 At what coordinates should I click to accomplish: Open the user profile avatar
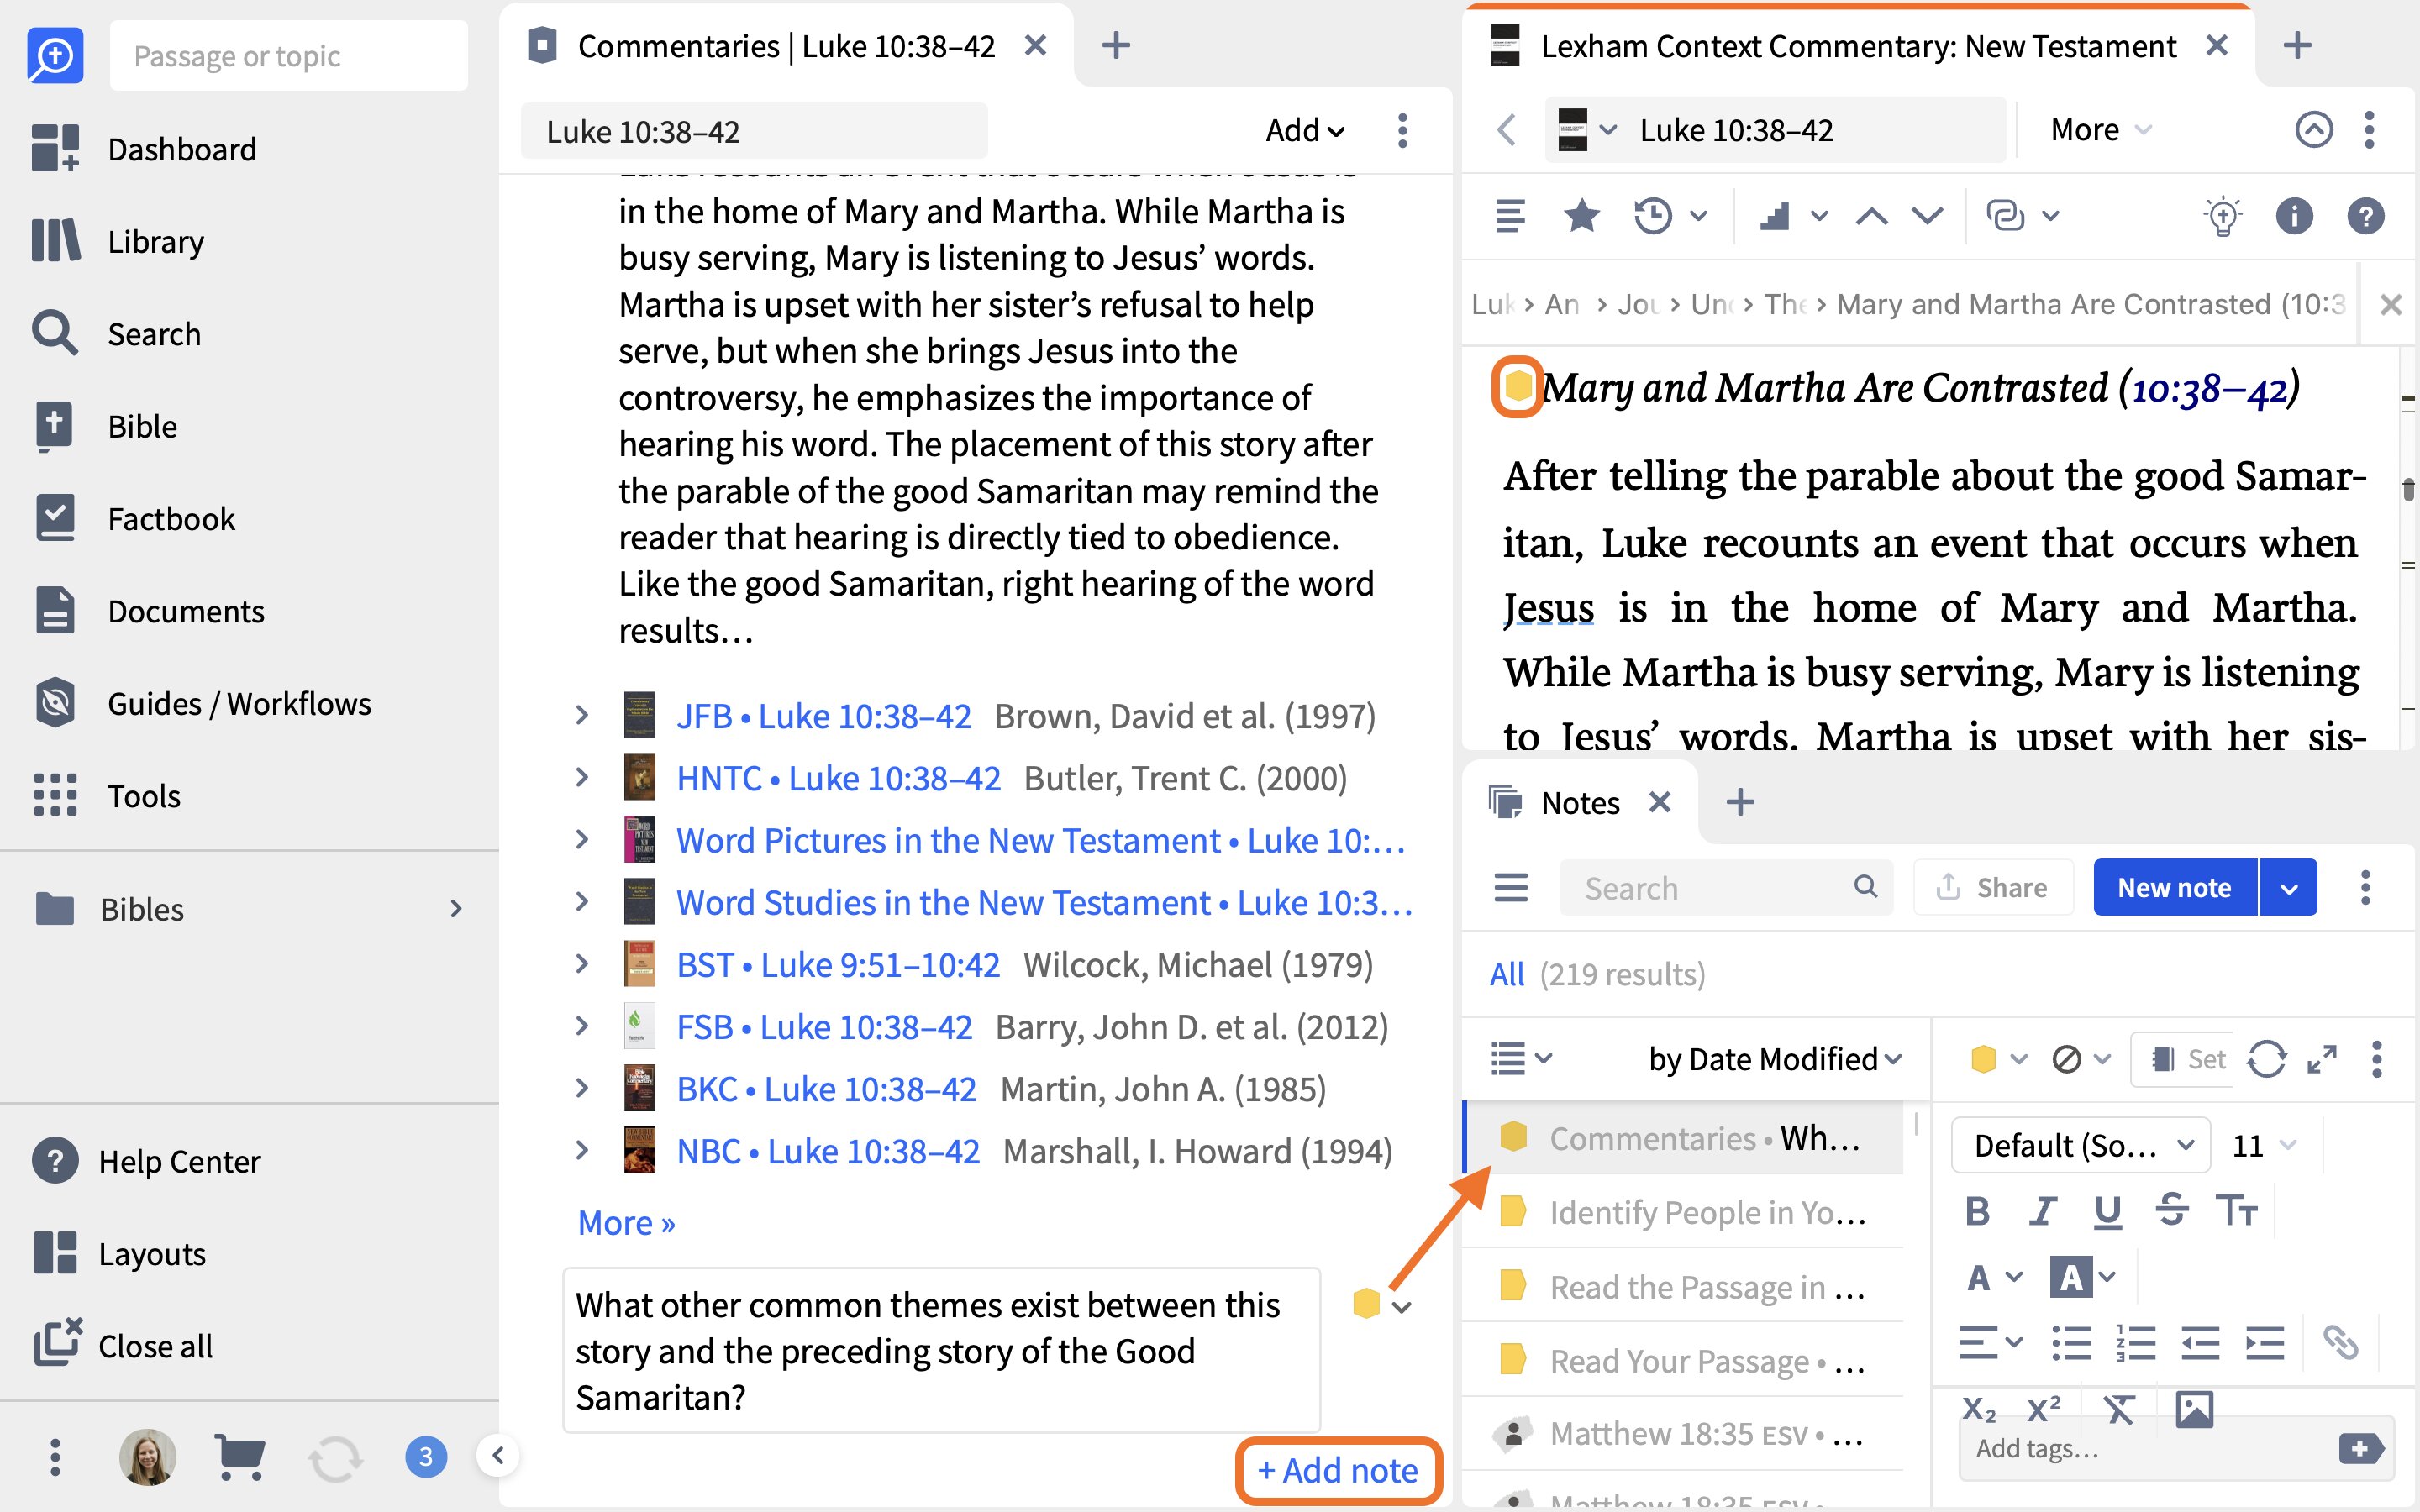click(x=148, y=1456)
